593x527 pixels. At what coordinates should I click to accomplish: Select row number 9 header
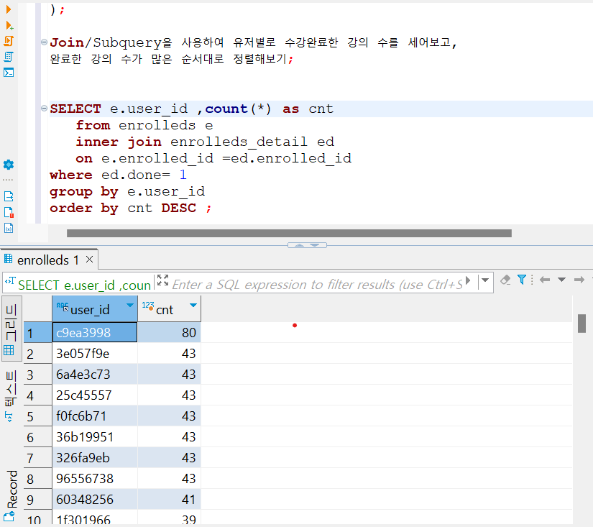point(37,499)
